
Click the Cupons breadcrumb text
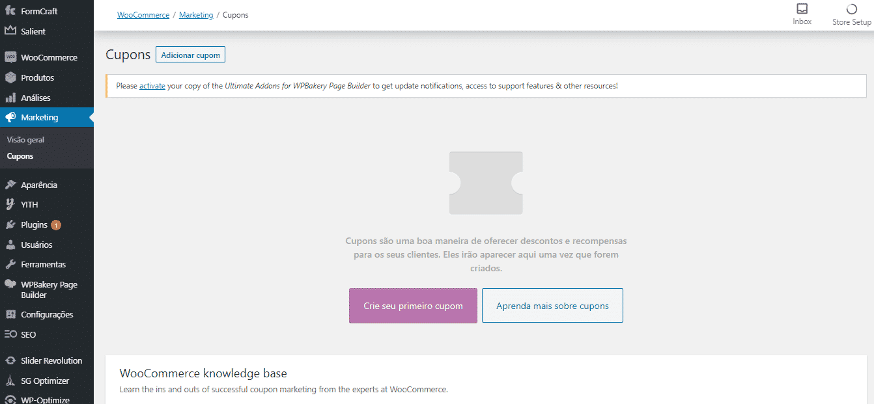tap(236, 15)
